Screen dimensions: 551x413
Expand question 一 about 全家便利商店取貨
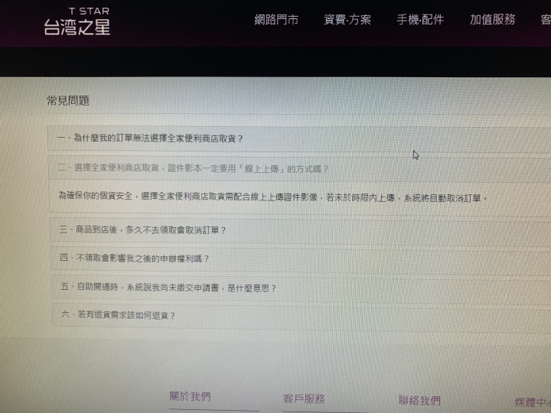[299, 138]
